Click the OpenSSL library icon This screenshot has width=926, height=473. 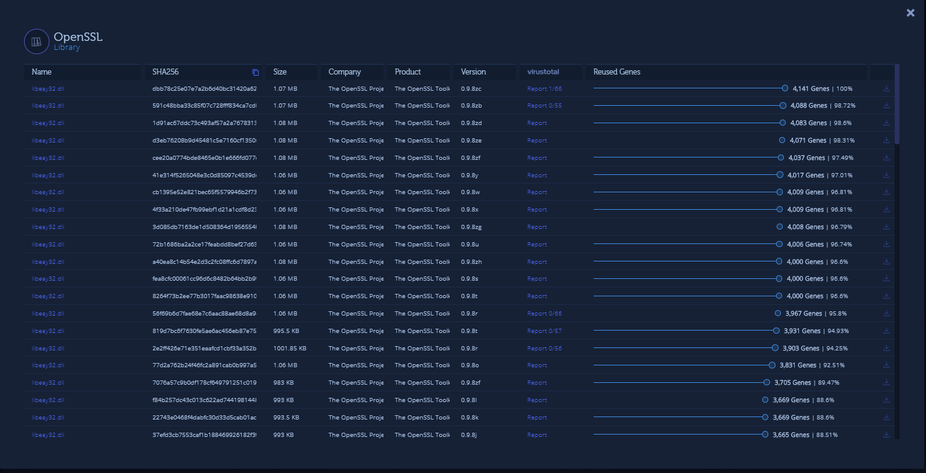[37, 41]
